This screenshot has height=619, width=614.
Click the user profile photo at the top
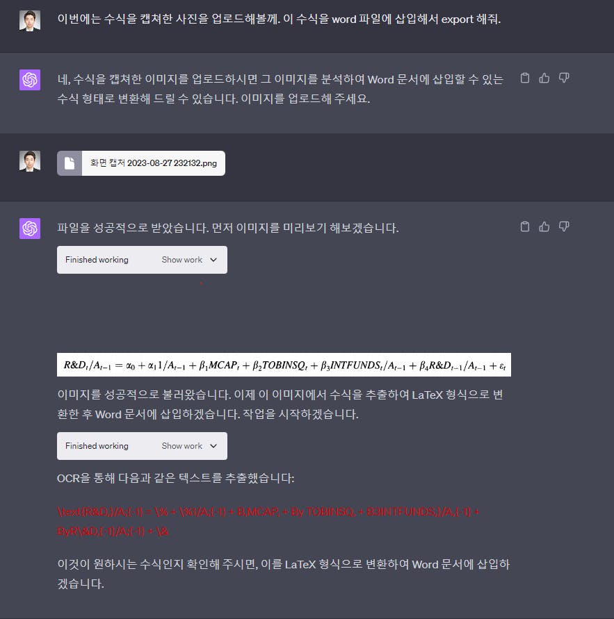click(x=30, y=20)
